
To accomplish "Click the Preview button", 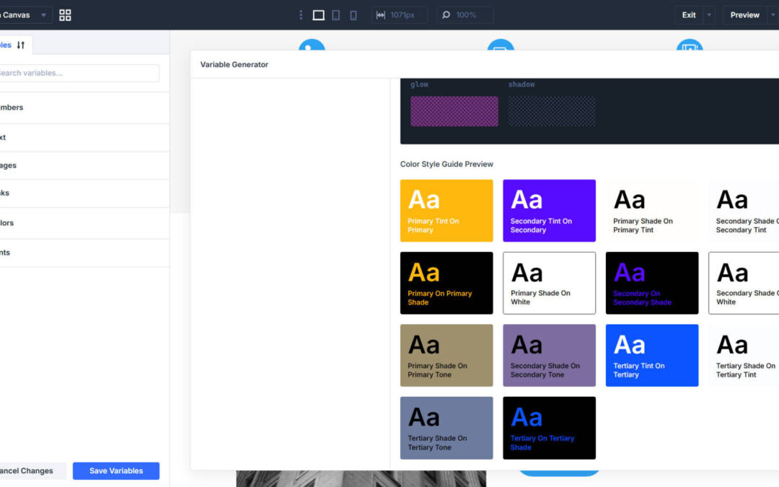I will pyautogui.click(x=744, y=15).
